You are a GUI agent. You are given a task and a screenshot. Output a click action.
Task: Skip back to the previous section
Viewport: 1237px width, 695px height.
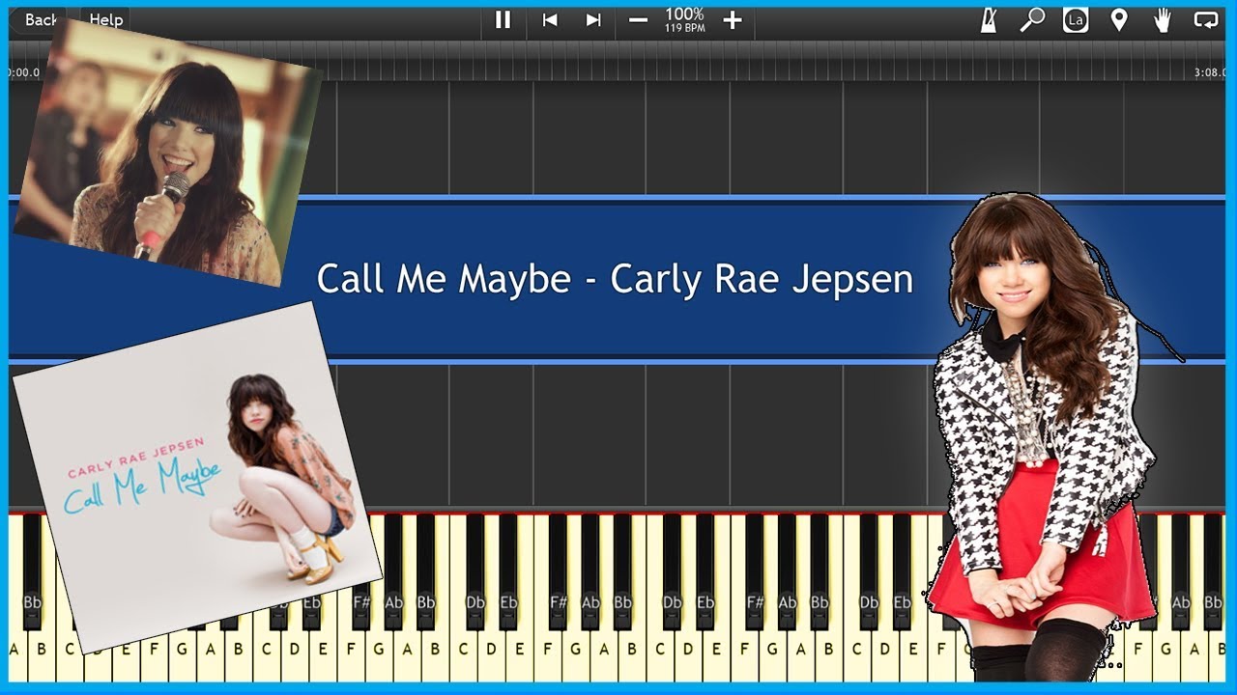tap(550, 20)
